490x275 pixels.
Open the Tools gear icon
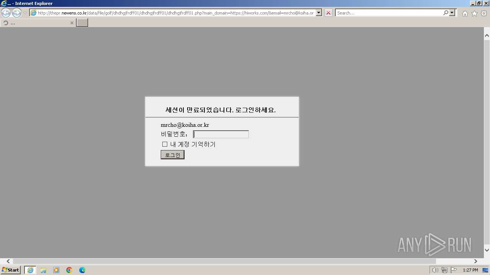click(484, 13)
